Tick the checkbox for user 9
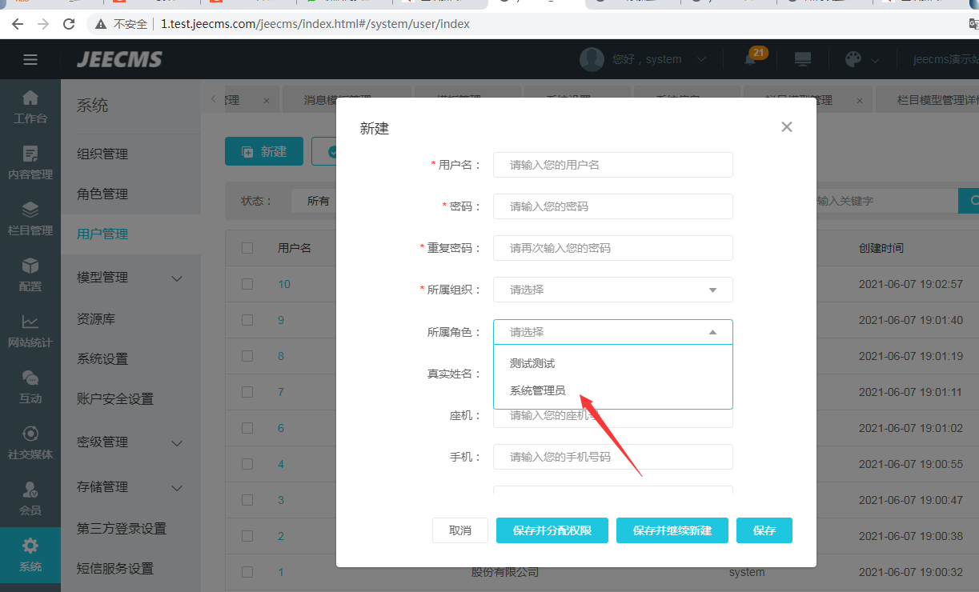The width and height of the screenshot is (979, 592). coord(247,320)
